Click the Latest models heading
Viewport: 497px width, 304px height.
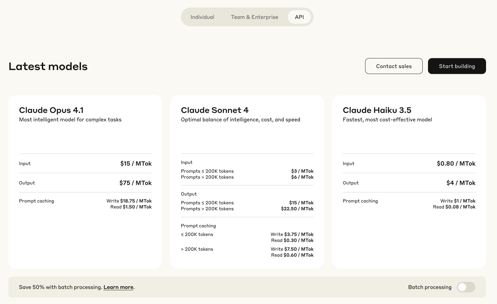point(48,66)
